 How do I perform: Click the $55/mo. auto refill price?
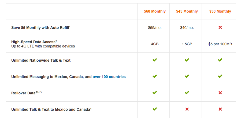pos(155,28)
